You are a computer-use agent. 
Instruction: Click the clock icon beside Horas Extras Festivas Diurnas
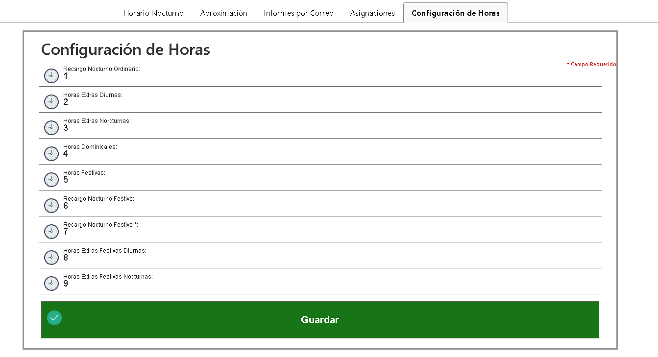pyautogui.click(x=51, y=258)
